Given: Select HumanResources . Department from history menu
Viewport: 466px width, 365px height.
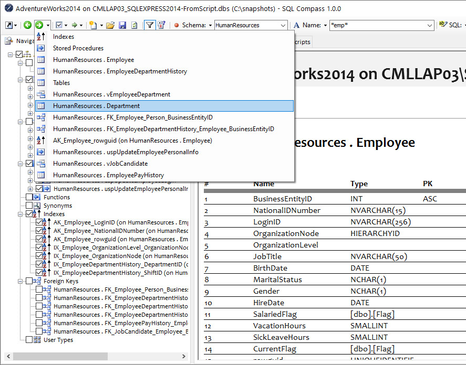Looking at the screenshot, I should (x=96, y=106).
